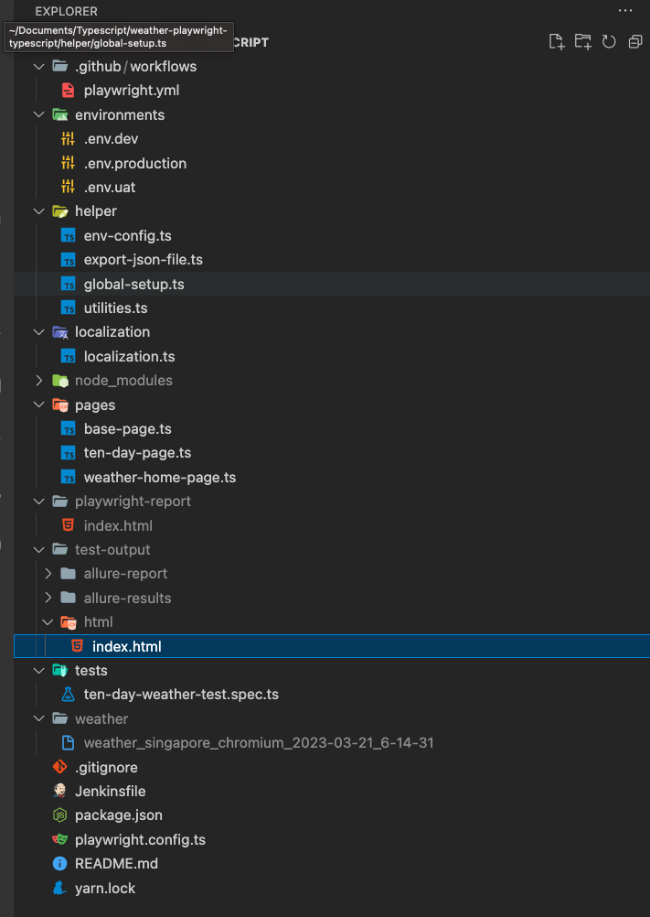Collapse the environments folder chevron

[x=39, y=114]
